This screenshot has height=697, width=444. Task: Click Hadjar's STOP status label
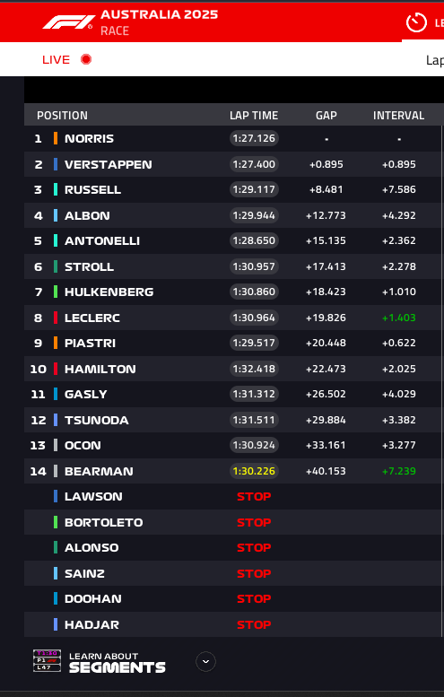pyautogui.click(x=254, y=624)
